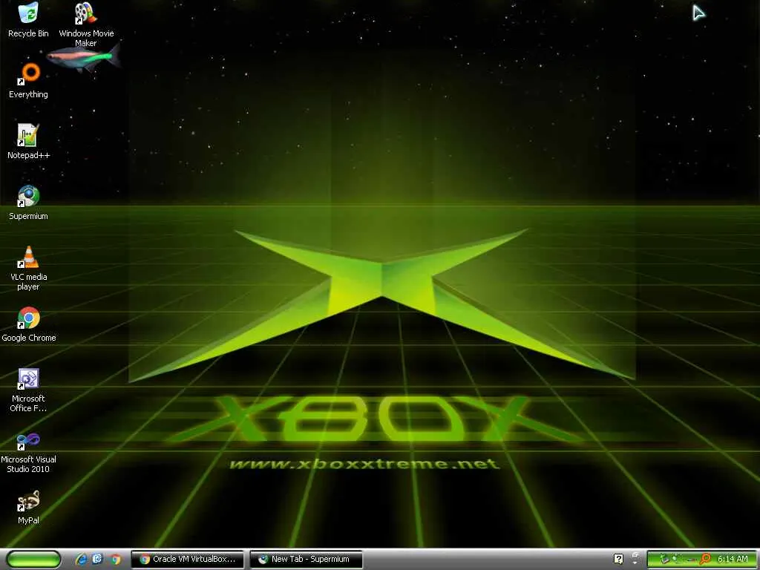Select the Microsoft Office F... shortcut

28,390
